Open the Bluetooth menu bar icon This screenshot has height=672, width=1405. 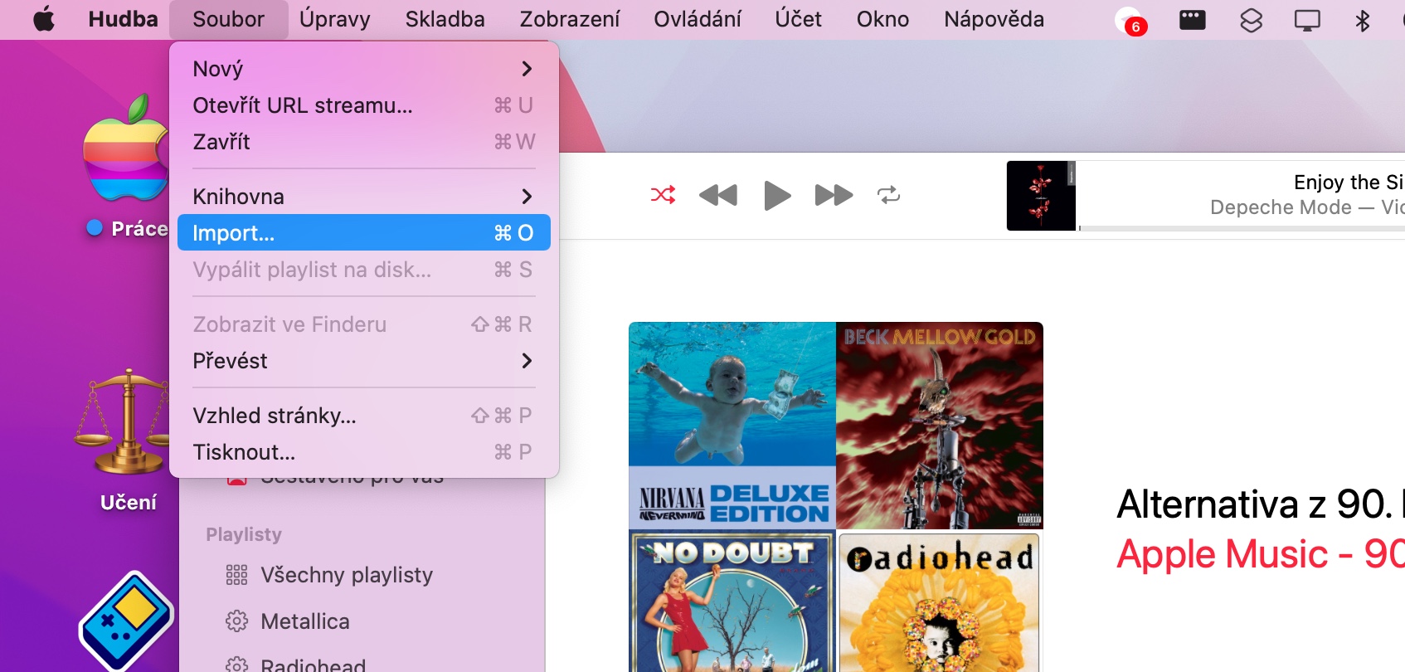(1362, 20)
